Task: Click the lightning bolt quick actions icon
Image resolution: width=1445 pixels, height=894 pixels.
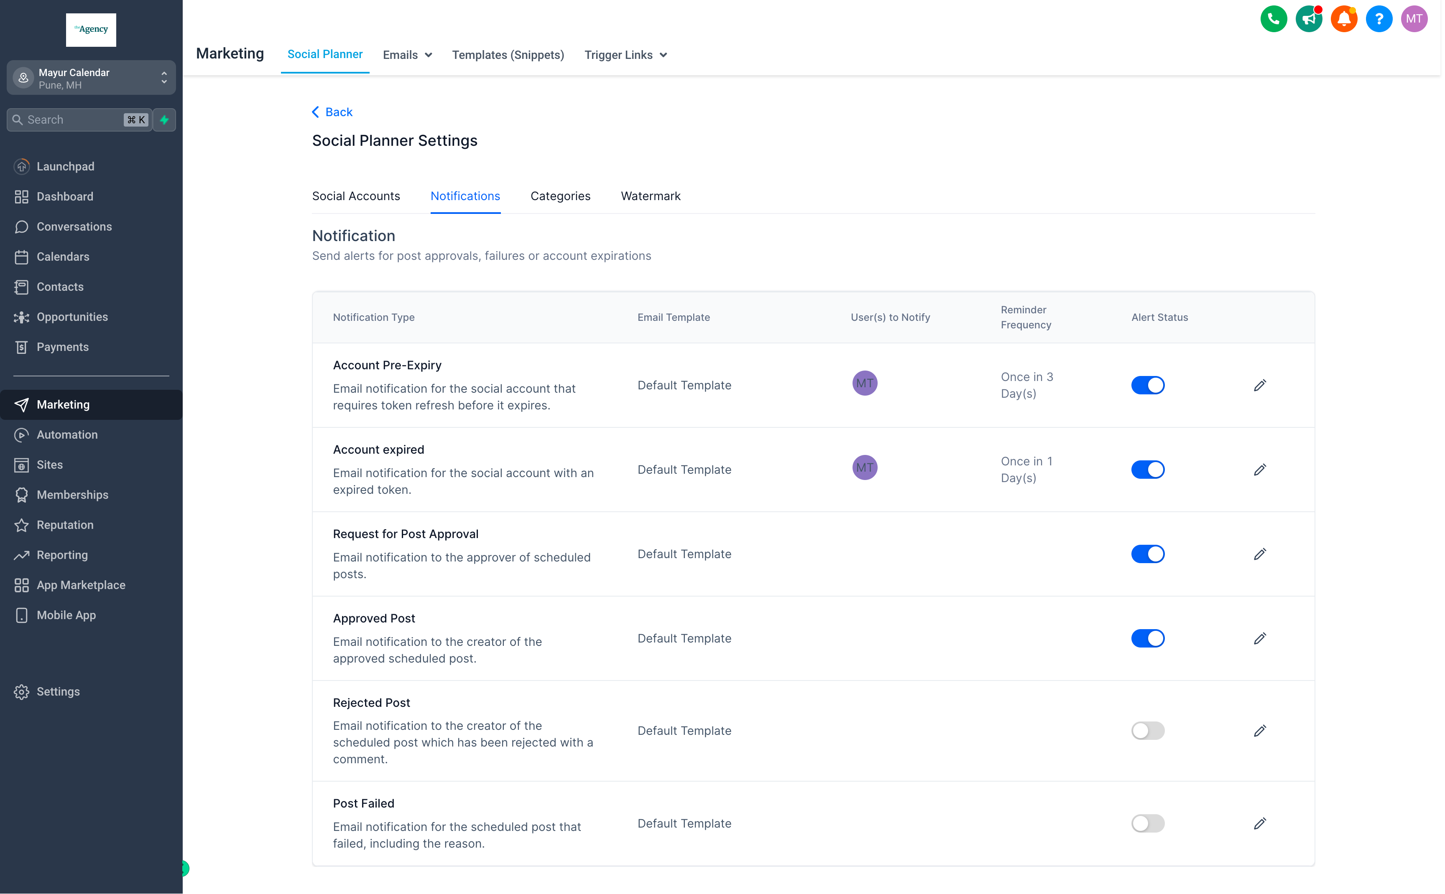Action: pos(164,120)
